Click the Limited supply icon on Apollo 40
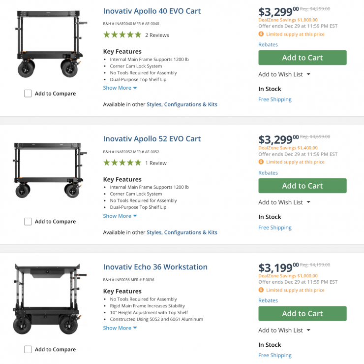 261,34
